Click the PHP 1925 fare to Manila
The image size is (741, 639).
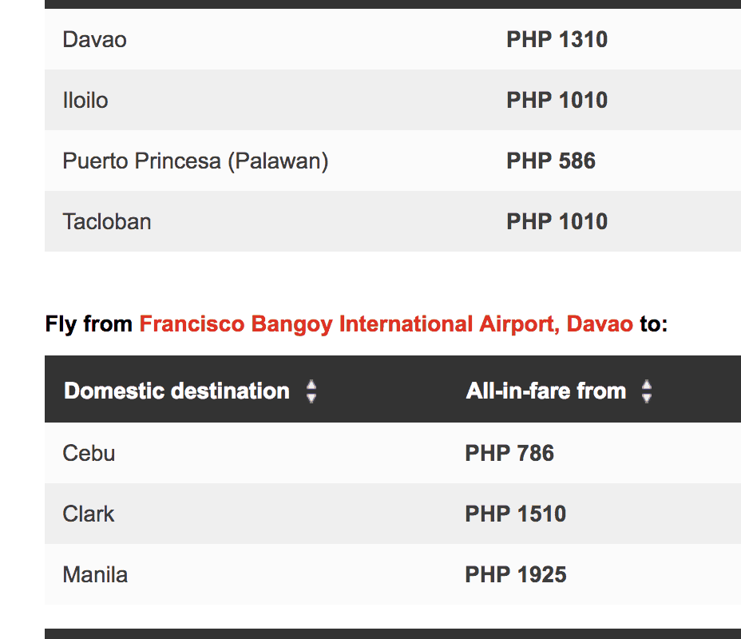tap(515, 575)
